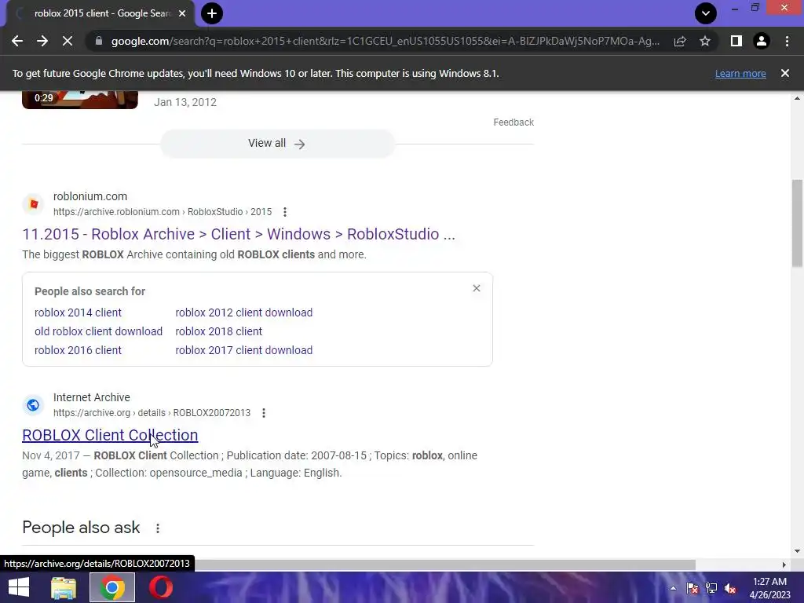The image size is (804, 603).
Task: Open the Chrome profile menu
Action: coord(762,41)
